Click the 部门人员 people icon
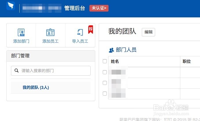 click(x=111, y=50)
